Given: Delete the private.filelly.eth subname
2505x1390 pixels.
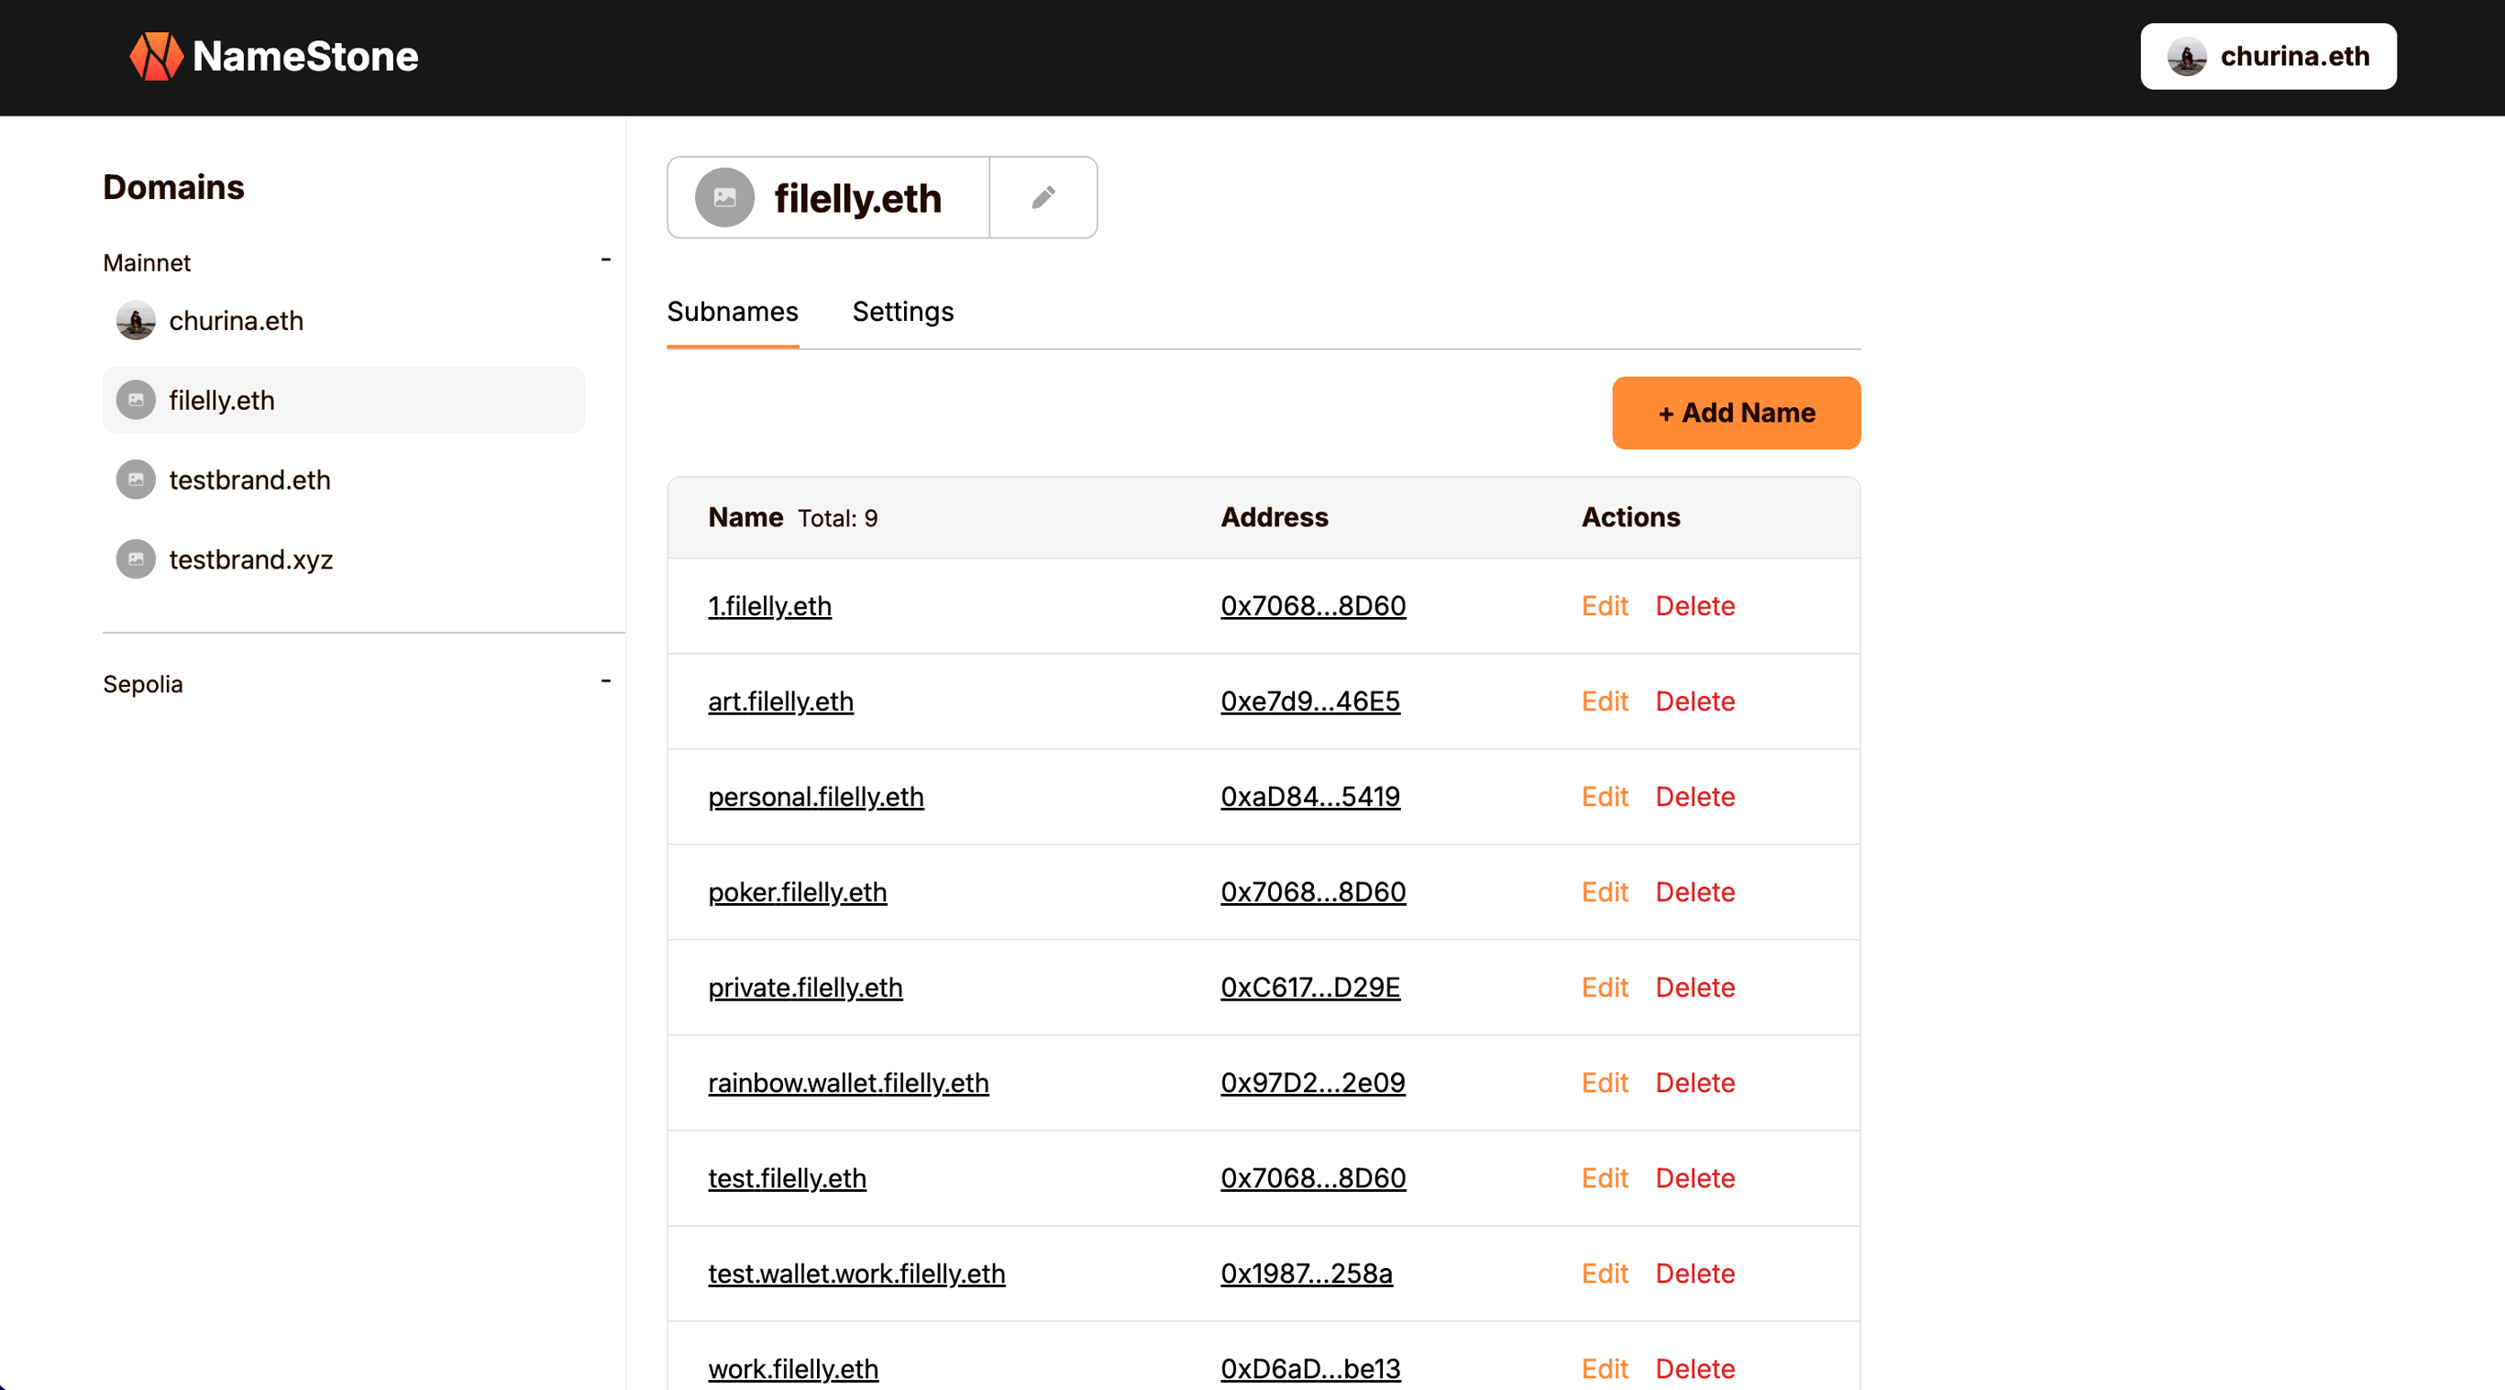Looking at the screenshot, I should [x=1695, y=987].
